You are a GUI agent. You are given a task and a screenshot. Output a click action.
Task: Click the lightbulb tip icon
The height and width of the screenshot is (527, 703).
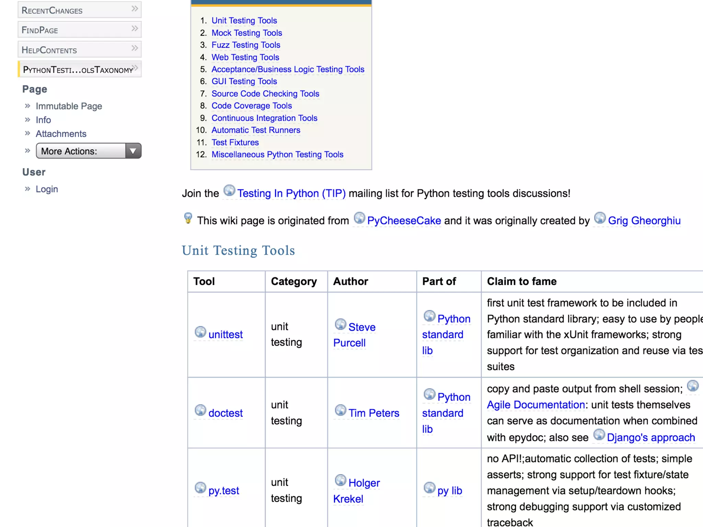point(188,218)
